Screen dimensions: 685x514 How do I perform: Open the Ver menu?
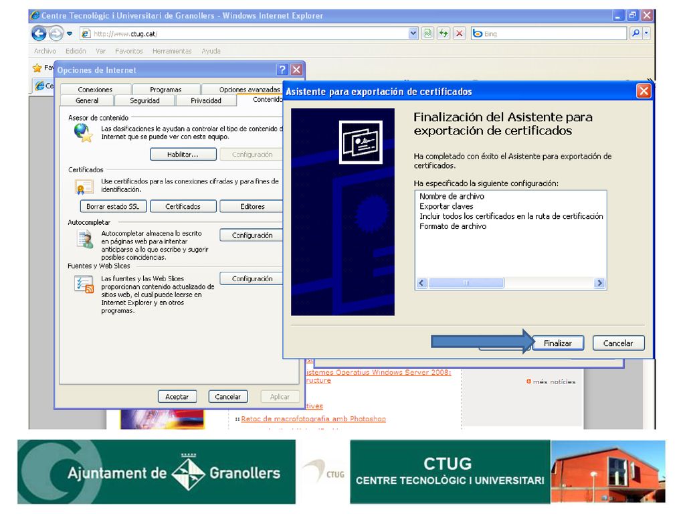pyautogui.click(x=100, y=51)
